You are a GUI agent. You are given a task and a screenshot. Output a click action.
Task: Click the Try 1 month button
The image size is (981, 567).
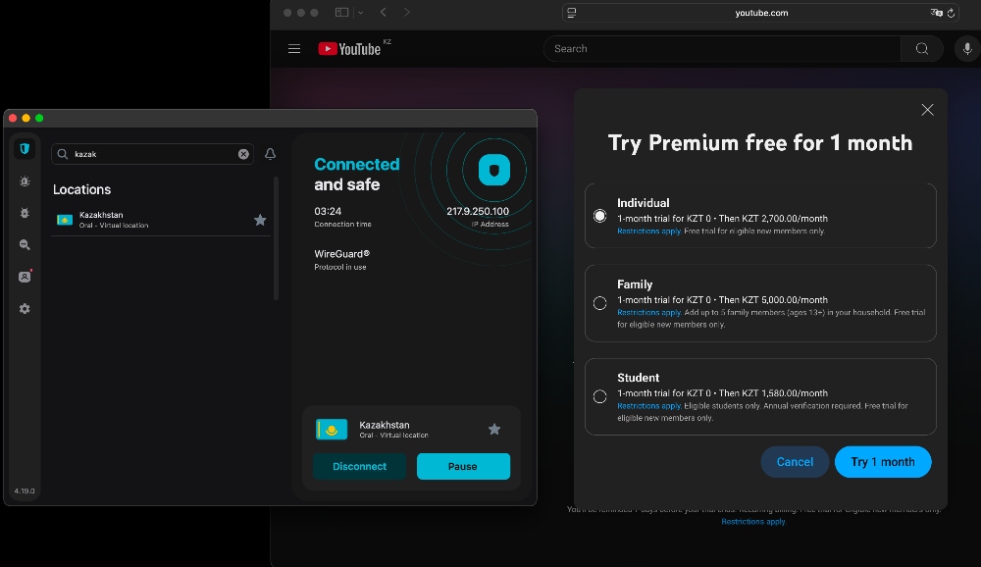coord(883,462)
